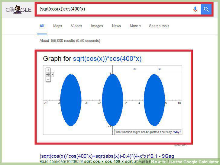
Task: Switch to the Videos tab
Action: [76, 26]
